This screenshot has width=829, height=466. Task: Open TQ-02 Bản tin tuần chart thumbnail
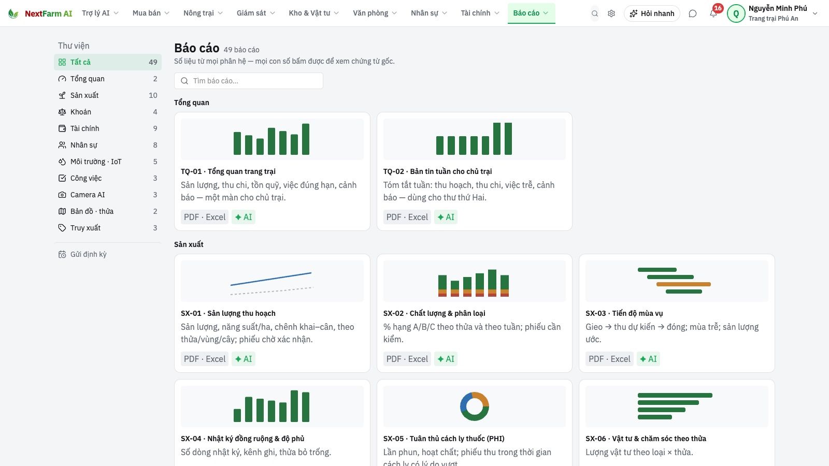(475, 139)
